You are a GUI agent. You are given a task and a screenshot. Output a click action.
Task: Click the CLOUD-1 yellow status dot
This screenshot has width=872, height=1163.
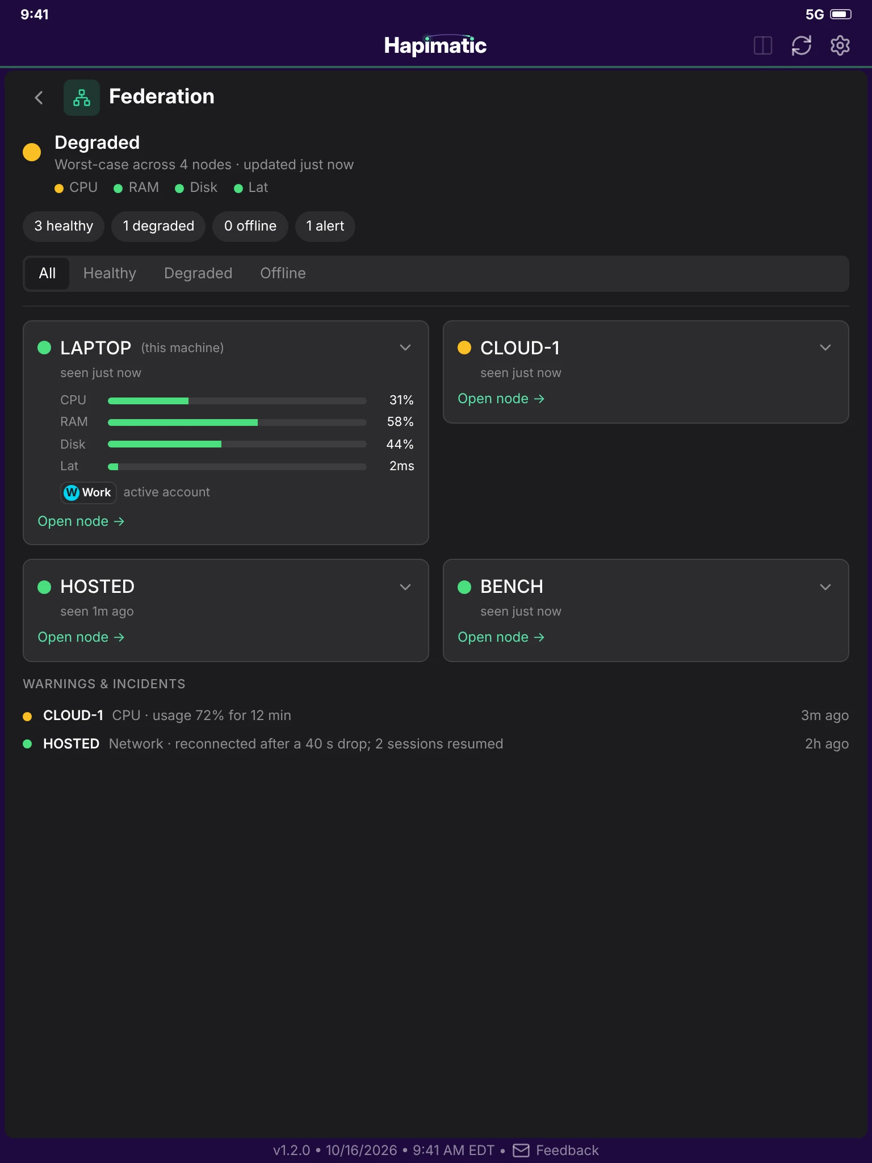pyautogui.click(x=464, y=348)
